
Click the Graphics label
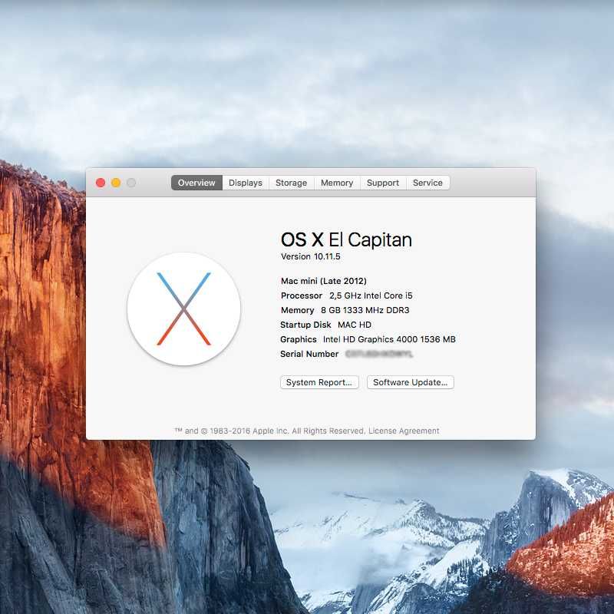pyautogui.click(x=299, y=339)
